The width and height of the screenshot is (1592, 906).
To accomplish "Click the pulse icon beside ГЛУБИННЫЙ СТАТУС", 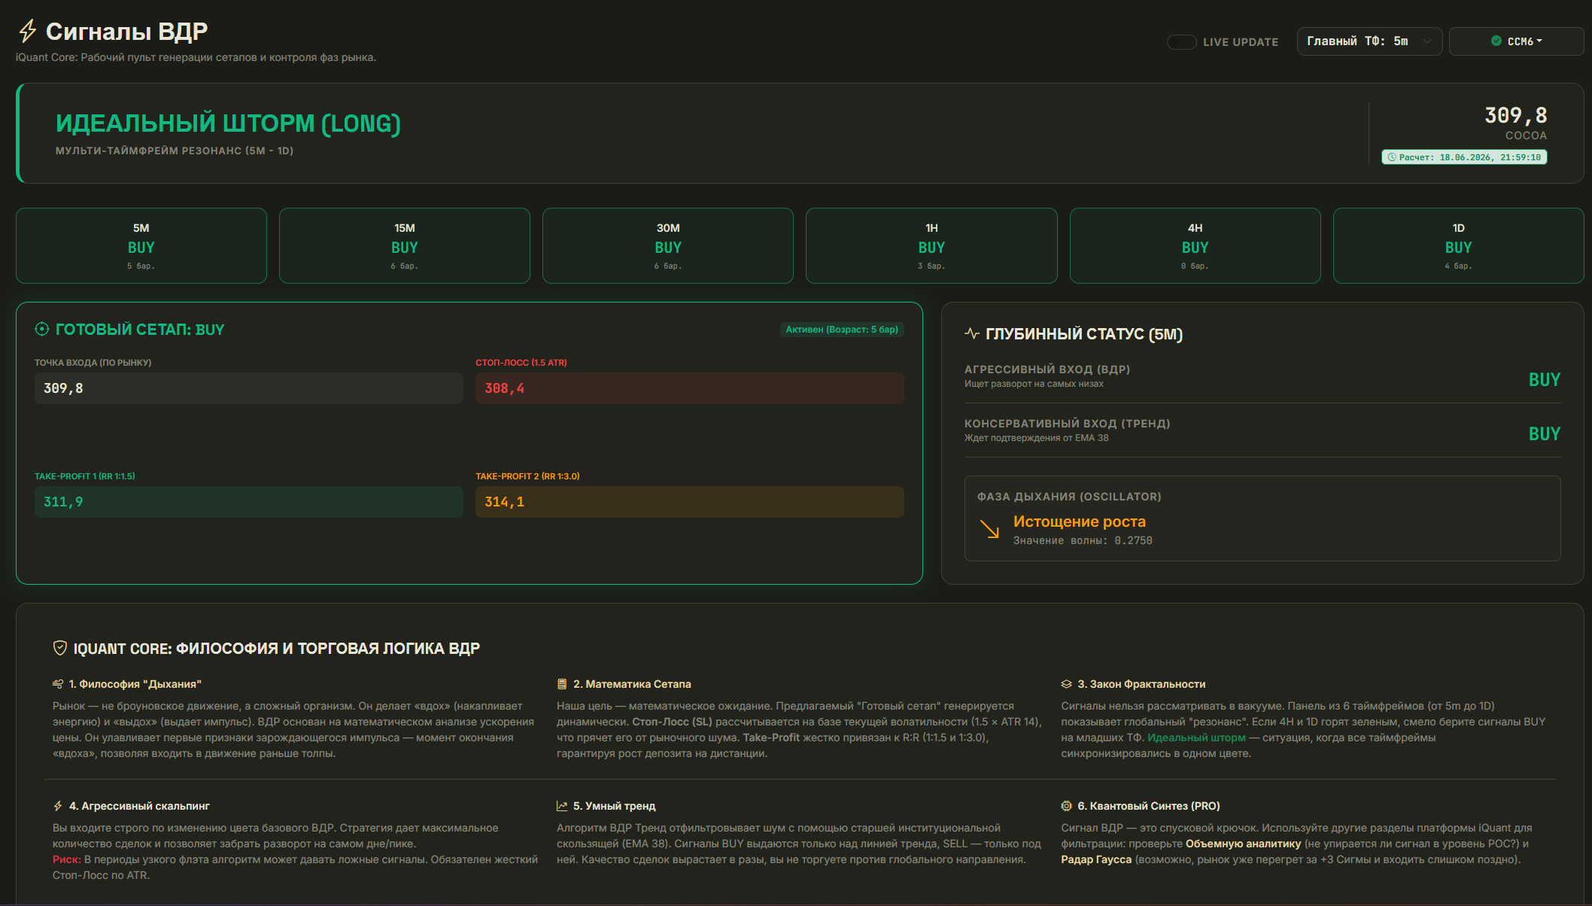I will tap(972, 333).
